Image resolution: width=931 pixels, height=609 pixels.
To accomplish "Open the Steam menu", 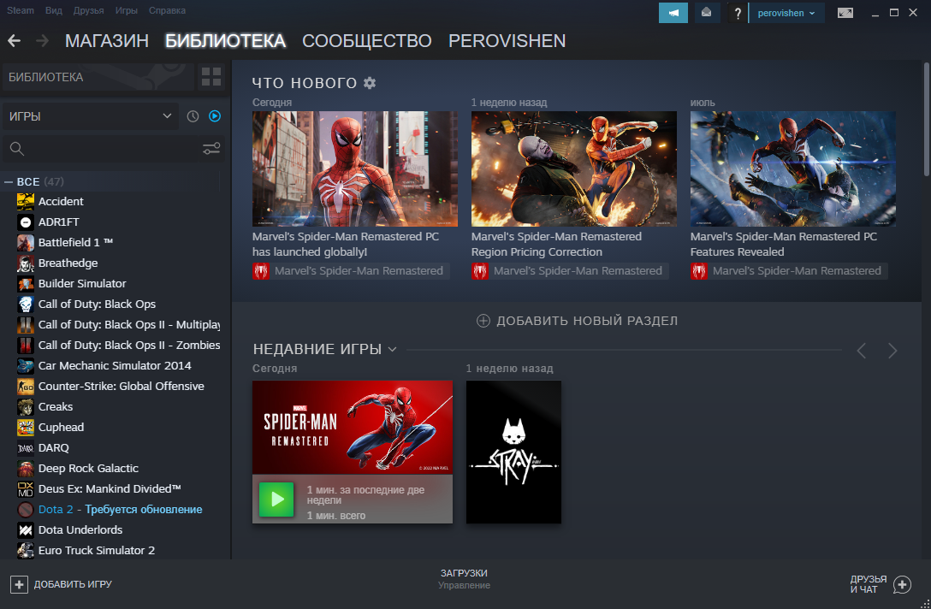I will pyautogui.click(x=21, y=10).
